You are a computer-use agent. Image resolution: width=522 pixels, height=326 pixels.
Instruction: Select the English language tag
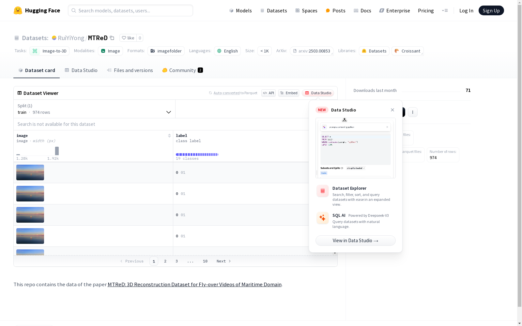[227, 51]
